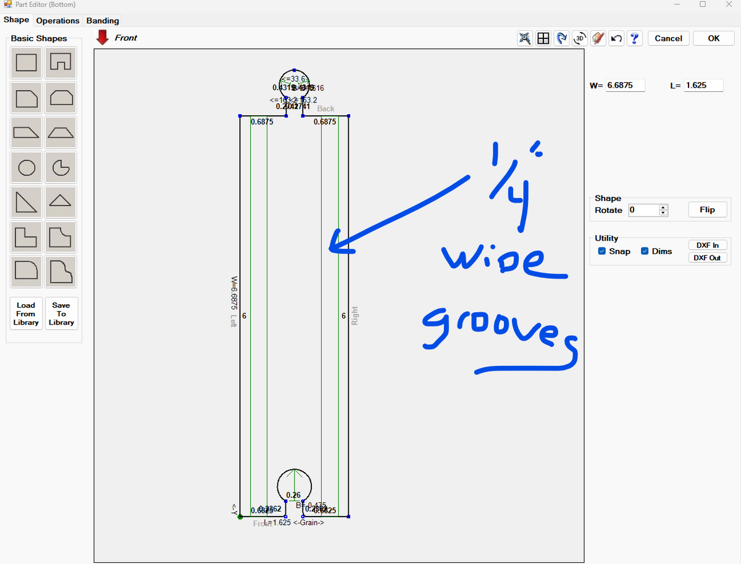This screenshot has width=741, height=564.
Task: Choose the circle basic shape
Action: 26,167
